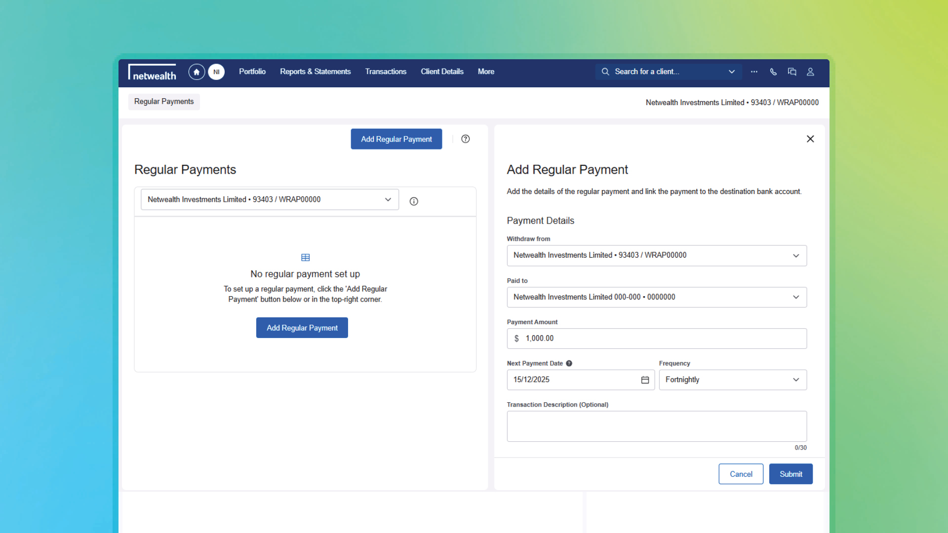This screenshot has width=948, height=533.
Task: Close the Add Regular Payment panel
Action: click(810, 139)
